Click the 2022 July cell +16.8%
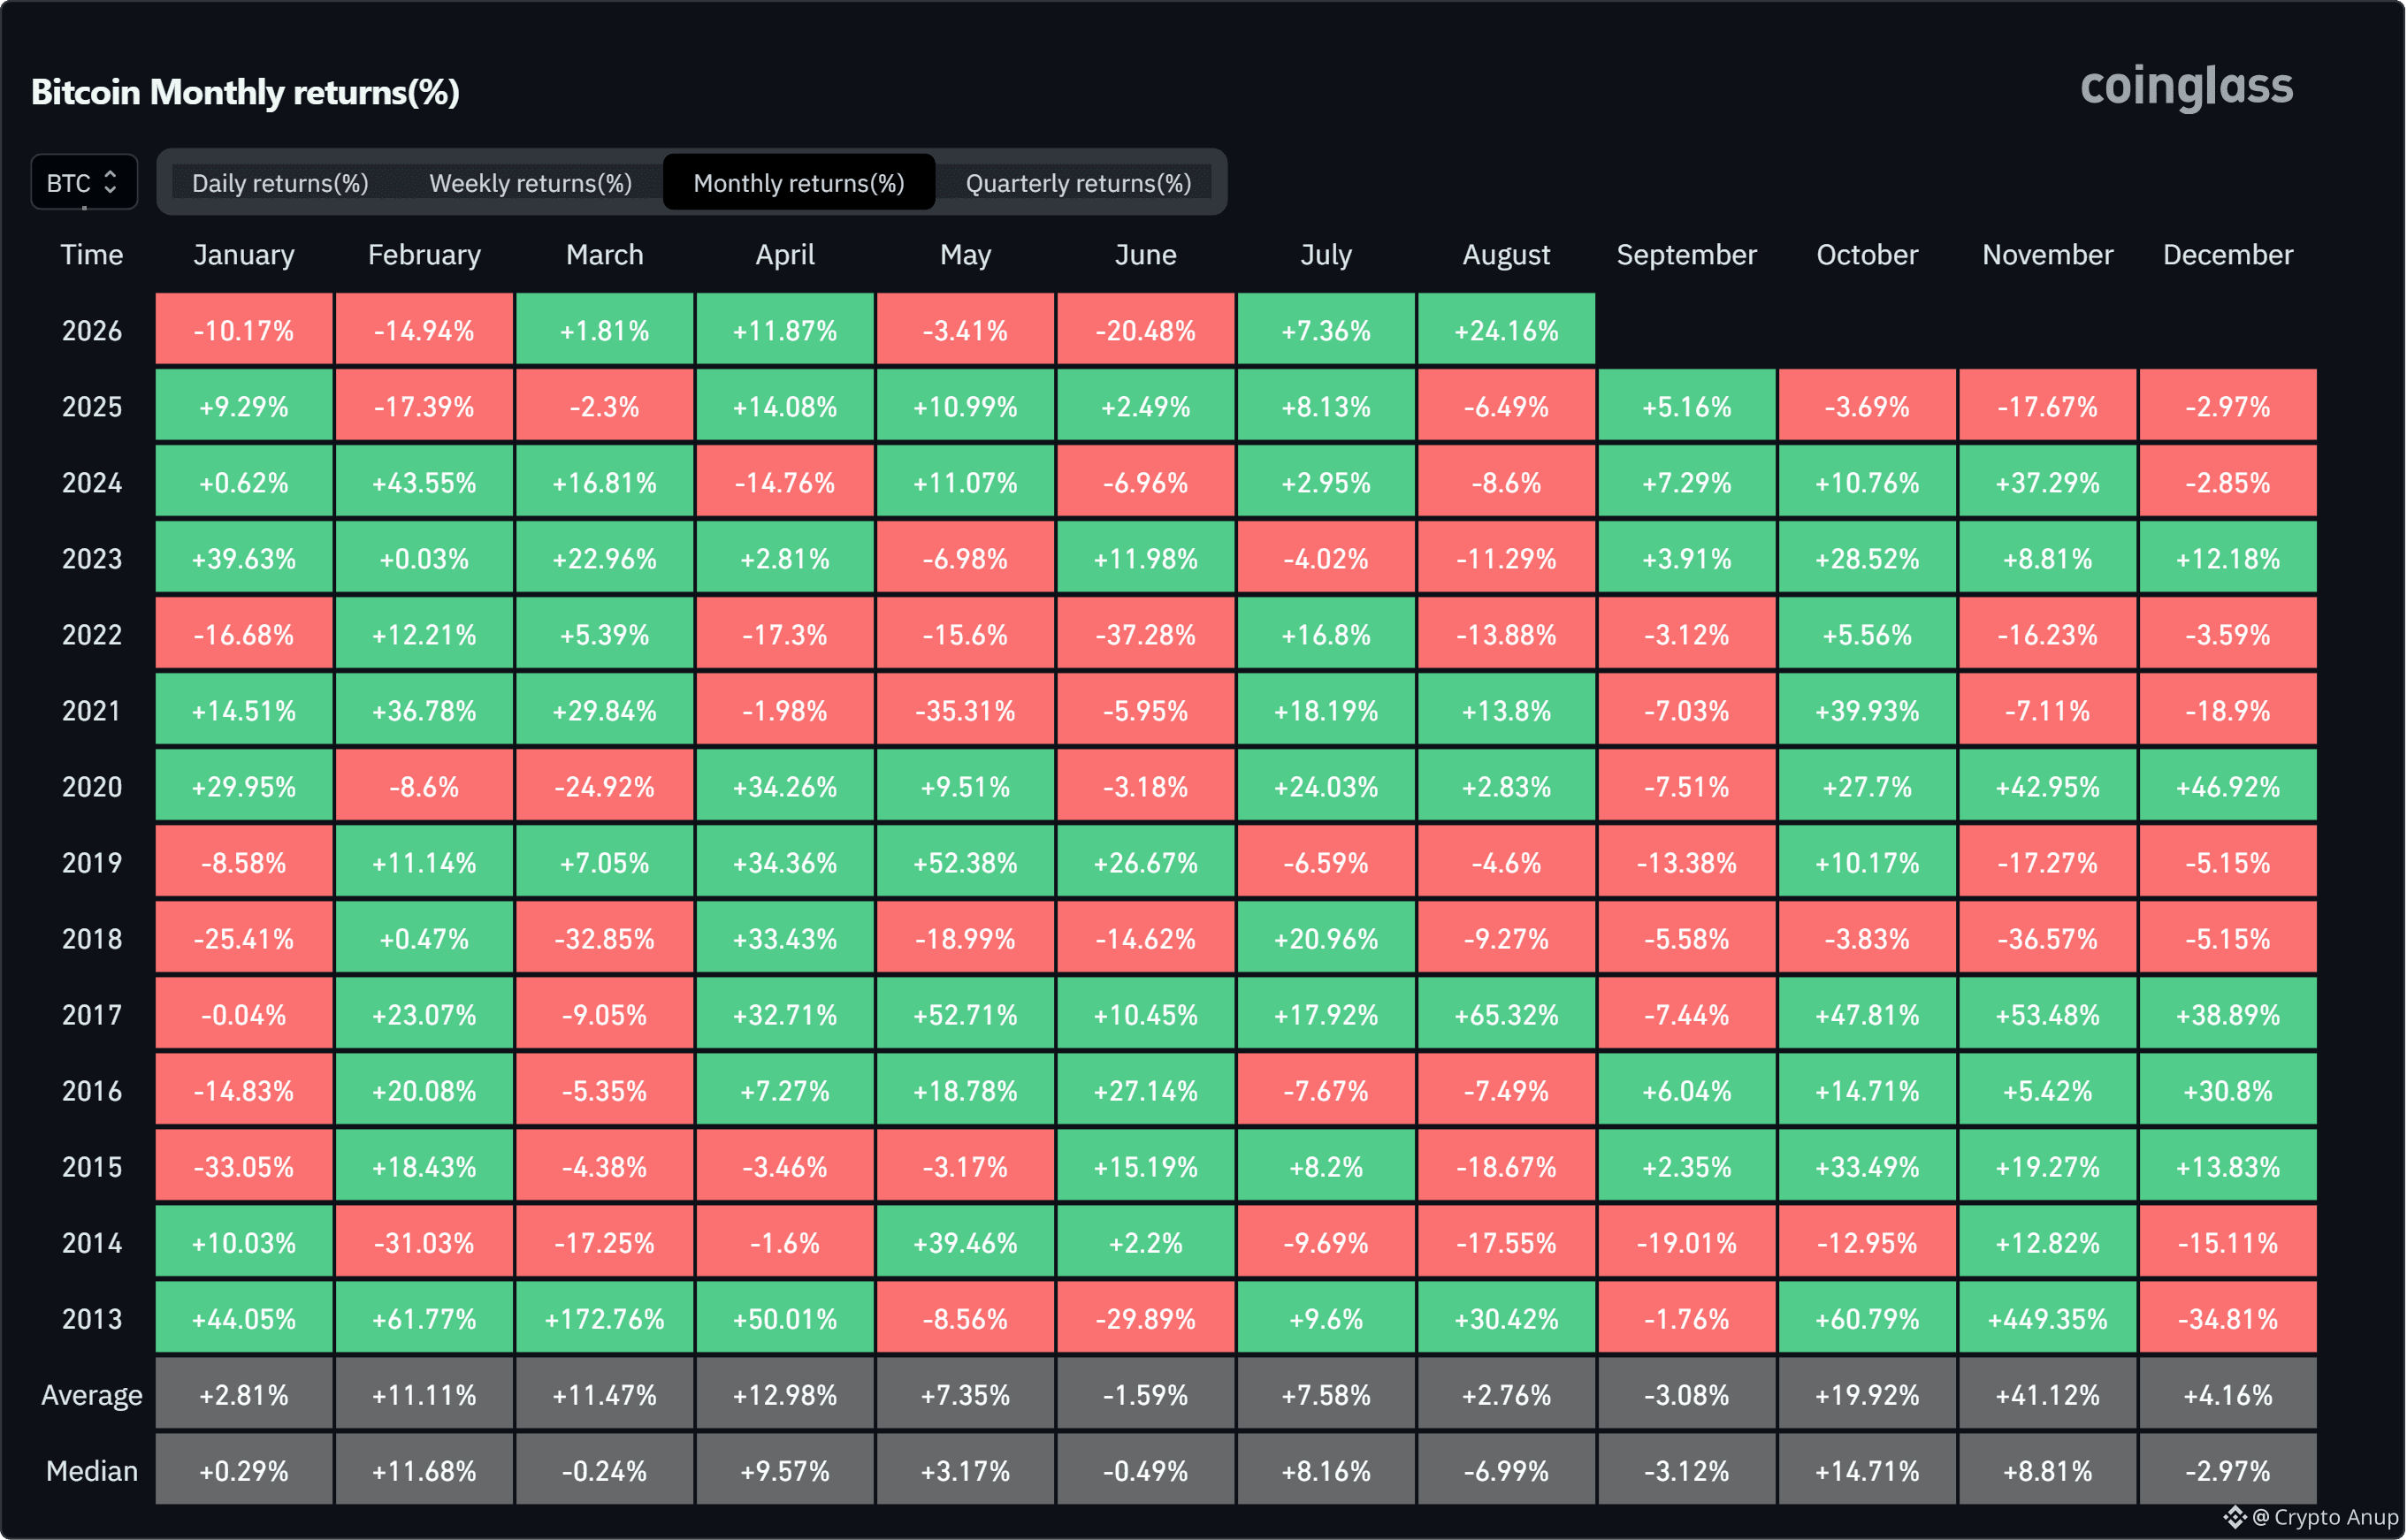The height and width of the screenshot is (1540, 2407). click(x=1326, y=633)
